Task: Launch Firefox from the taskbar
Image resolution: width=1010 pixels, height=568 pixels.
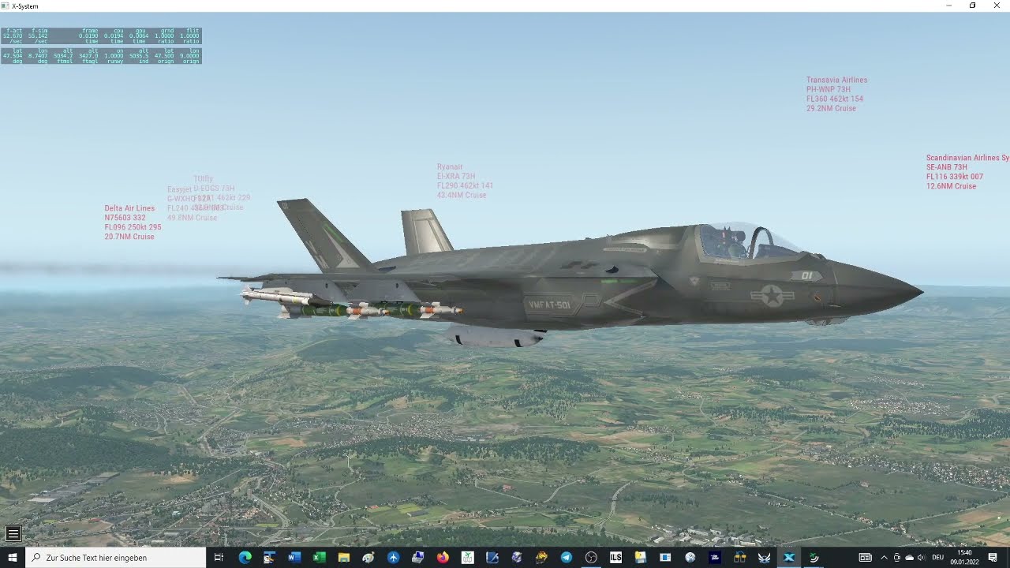Action: [443, 557]
